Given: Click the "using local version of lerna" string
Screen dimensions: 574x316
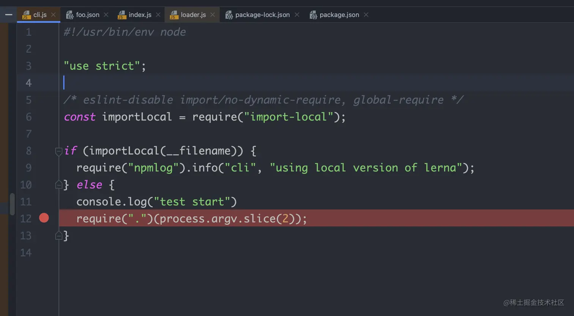Looking at the screenshot, I should click(366, 168).
